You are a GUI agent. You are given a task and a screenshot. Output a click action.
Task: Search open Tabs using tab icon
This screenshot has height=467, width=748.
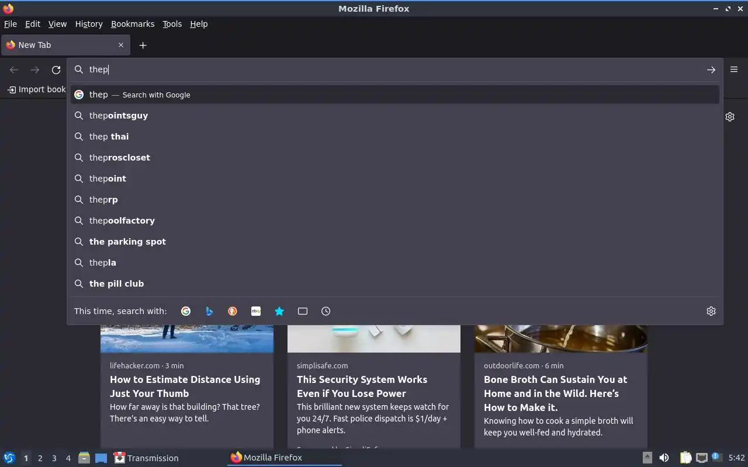click(303, 311)
